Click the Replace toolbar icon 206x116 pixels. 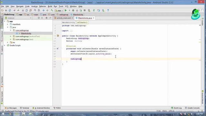pyautogui.click(x=39, y=10)
